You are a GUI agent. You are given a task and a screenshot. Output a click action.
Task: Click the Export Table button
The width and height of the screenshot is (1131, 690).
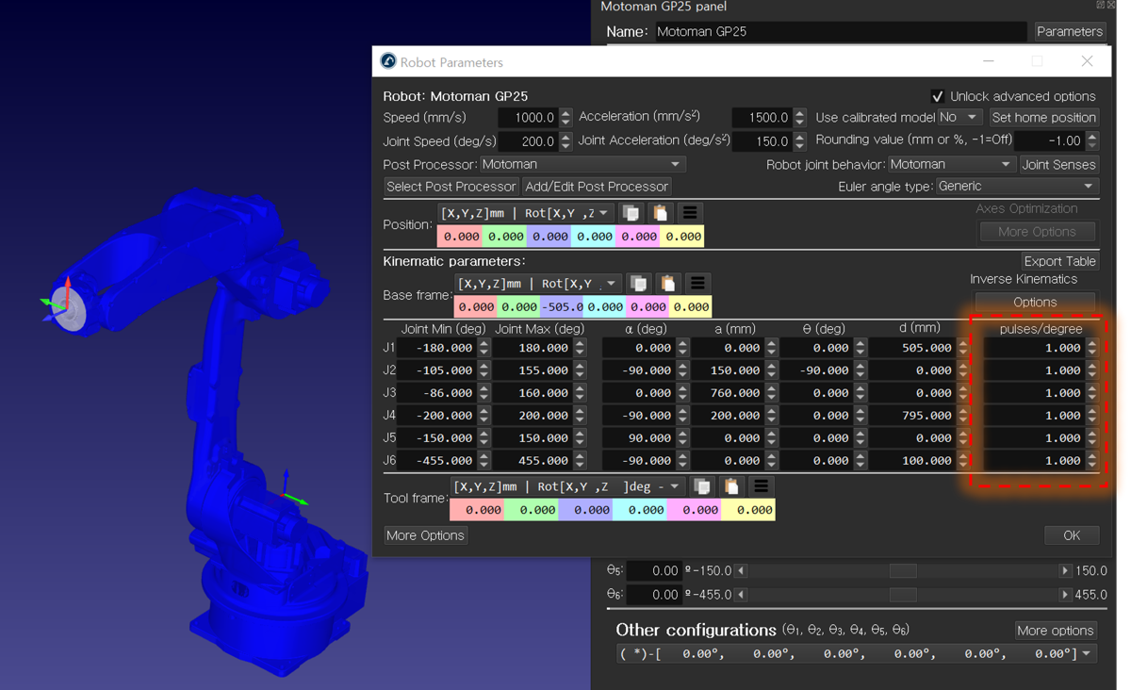tap(1059, 261)
